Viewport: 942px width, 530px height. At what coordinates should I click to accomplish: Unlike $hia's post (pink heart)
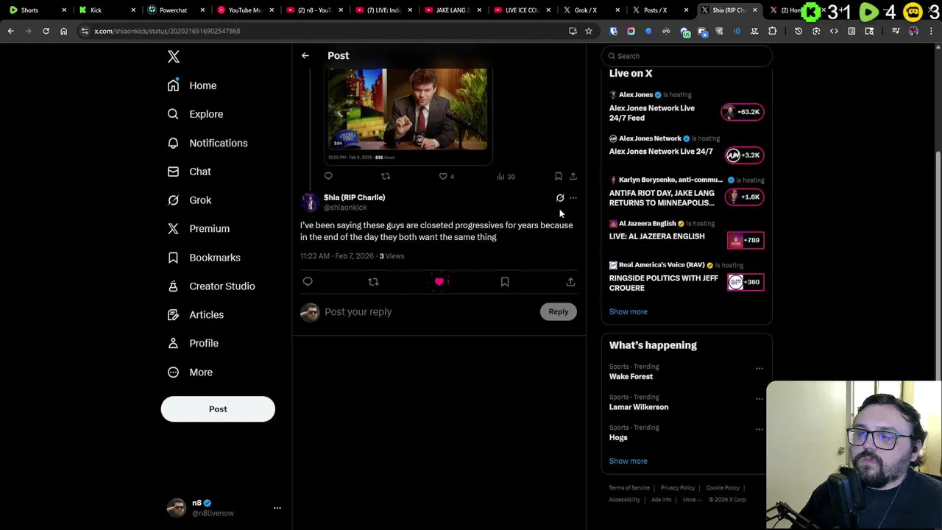439,282
